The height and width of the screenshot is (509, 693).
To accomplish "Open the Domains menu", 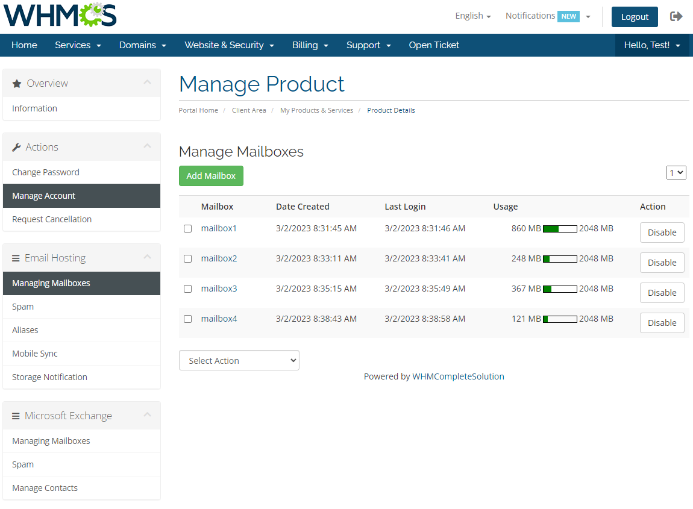I will click(142, 45).
